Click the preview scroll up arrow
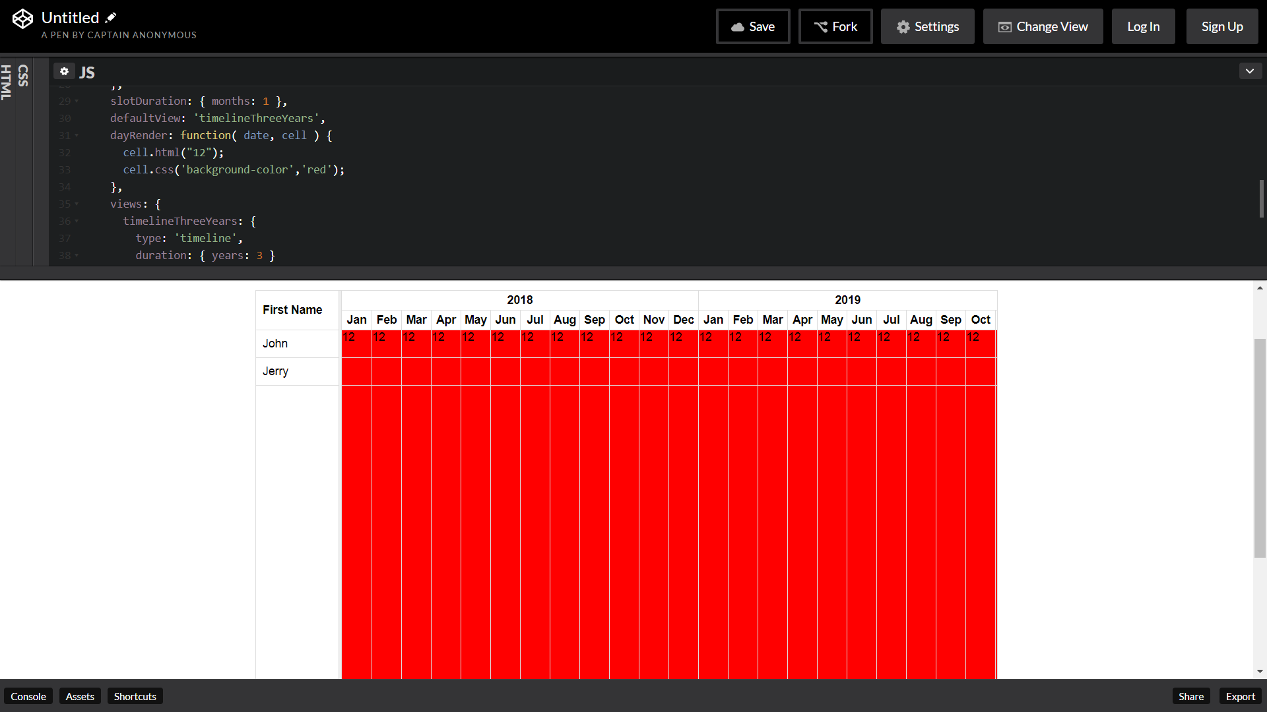Viewport: 1267px width, 712px height. [1260, 288]
